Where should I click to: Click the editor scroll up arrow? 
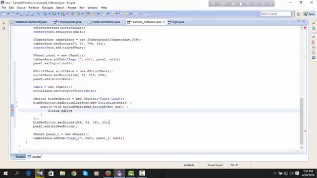tap(302, 28)
